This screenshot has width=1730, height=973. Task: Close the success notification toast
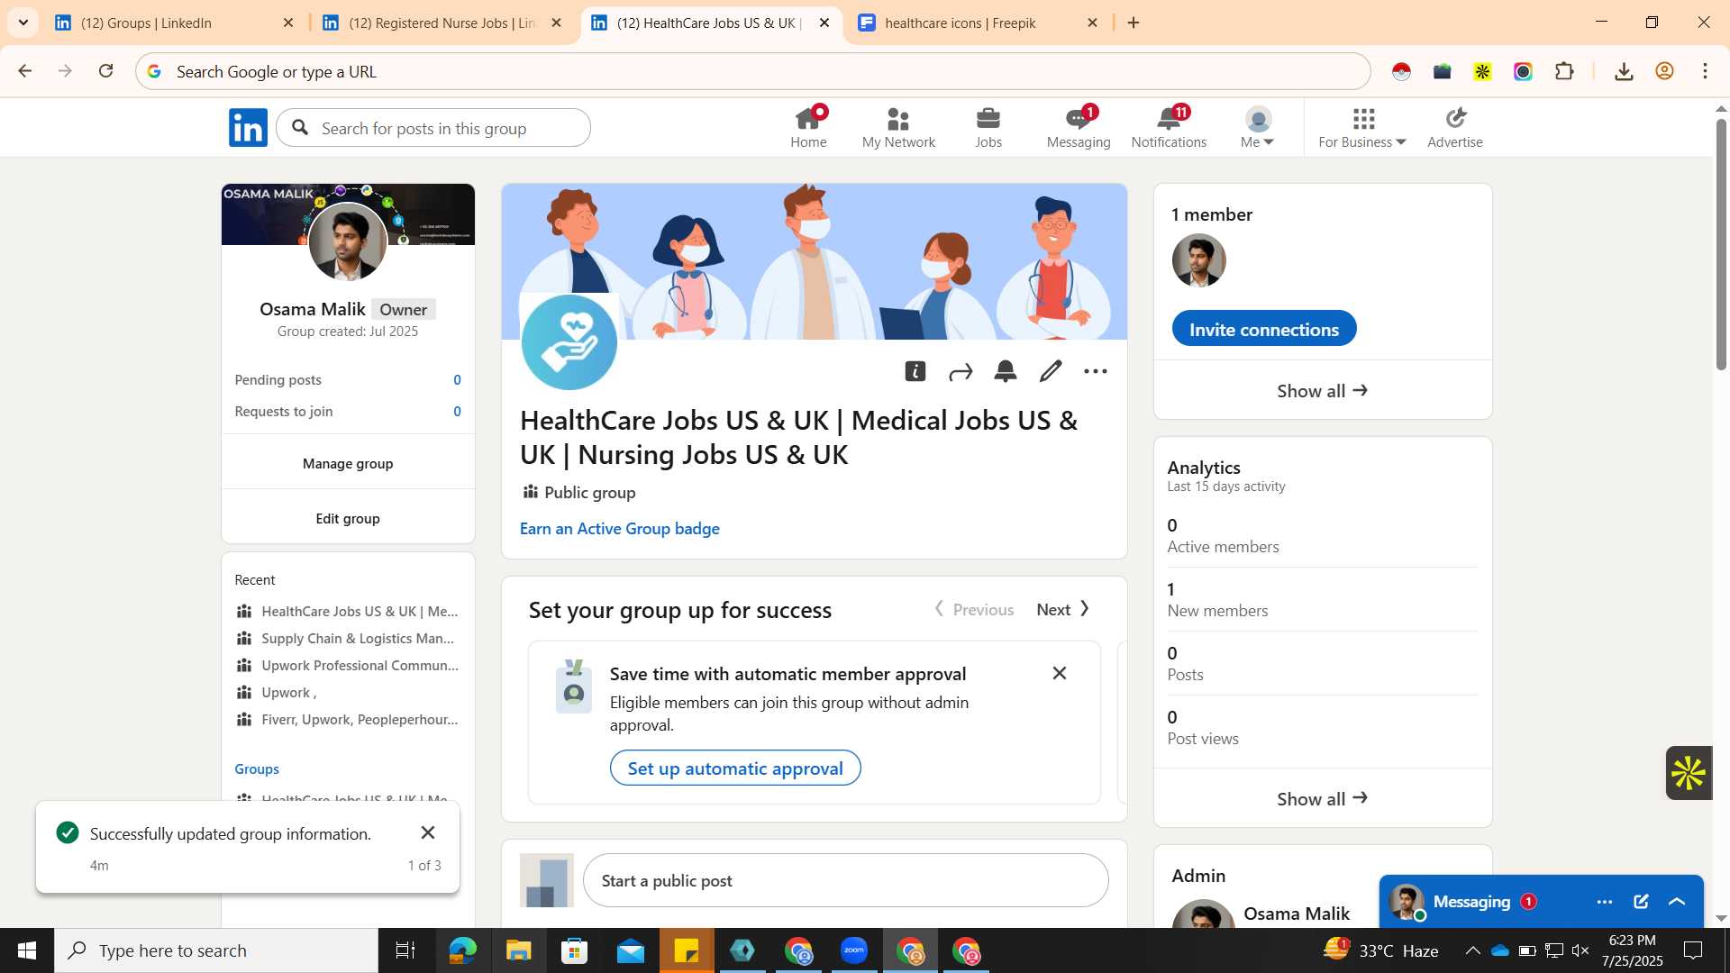[428, 832]
